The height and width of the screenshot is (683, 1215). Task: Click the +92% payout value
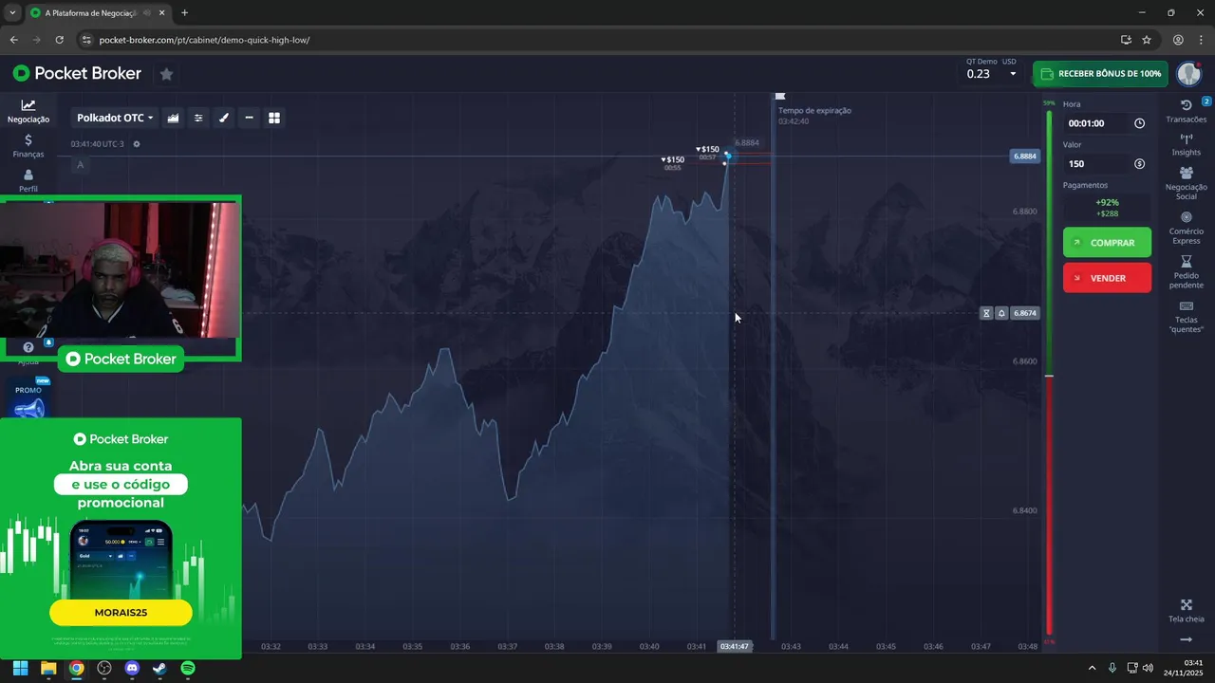pyautogui.click(x=1107, y=202)
